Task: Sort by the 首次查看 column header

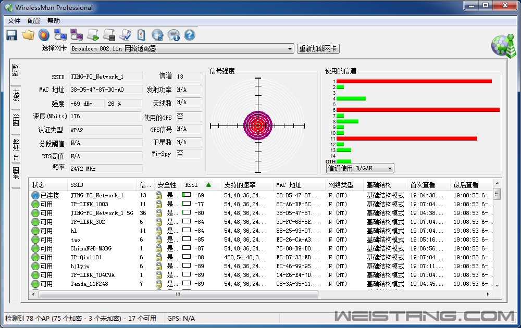Action: 429,185
